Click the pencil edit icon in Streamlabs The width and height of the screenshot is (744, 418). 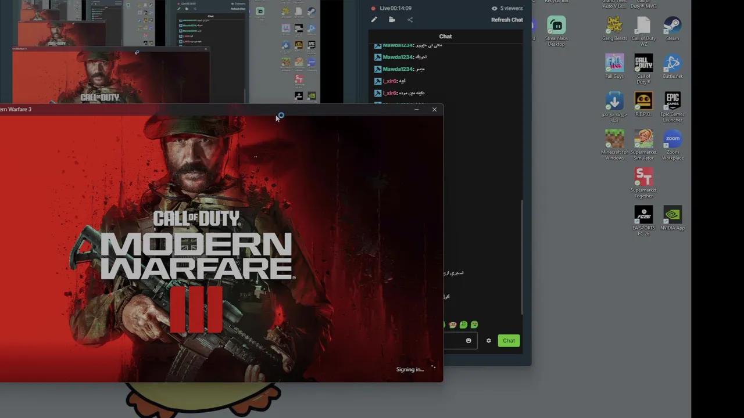pyautogui.click(x=374, y=20)
